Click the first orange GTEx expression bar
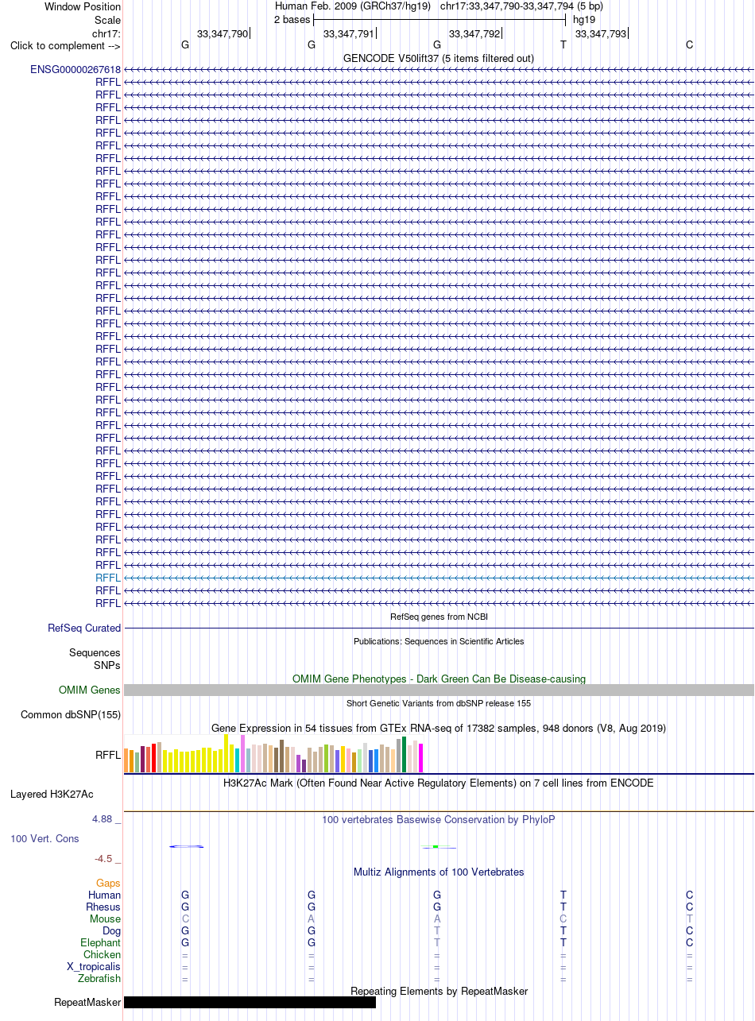The image size is (755, 1021). (x=126, y=760)
